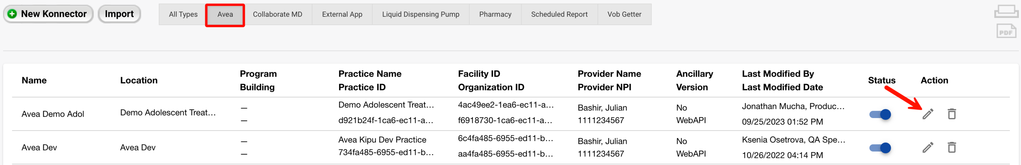
Task: Toggle status for Avea Demo Adol
Action: click(x=880, y=115)
